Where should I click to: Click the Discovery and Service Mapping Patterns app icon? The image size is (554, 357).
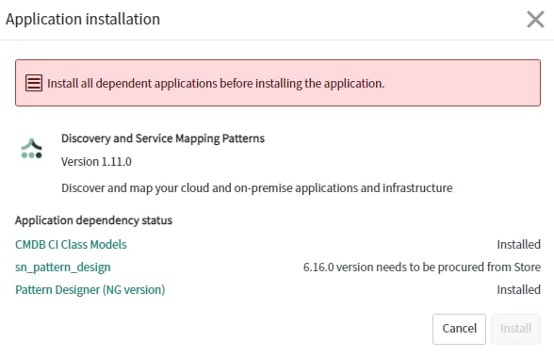click(31, 148)
